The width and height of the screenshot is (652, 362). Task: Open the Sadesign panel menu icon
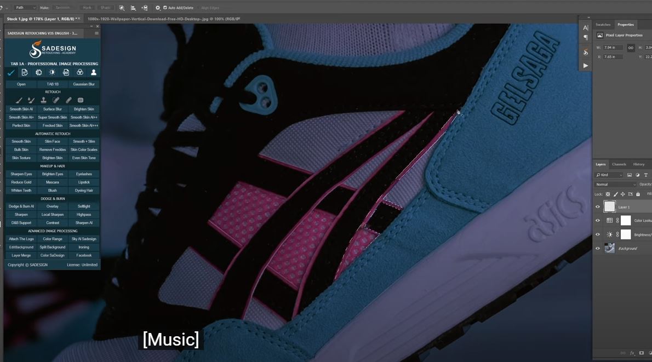click(96, 33)
